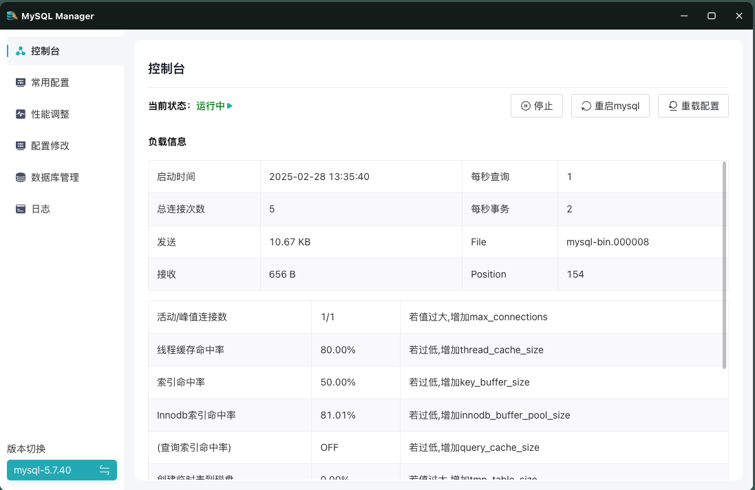755x490 pixels.
Task: Click the Innodb索引命中率 value 81.01%
Action: coord(338,415)
